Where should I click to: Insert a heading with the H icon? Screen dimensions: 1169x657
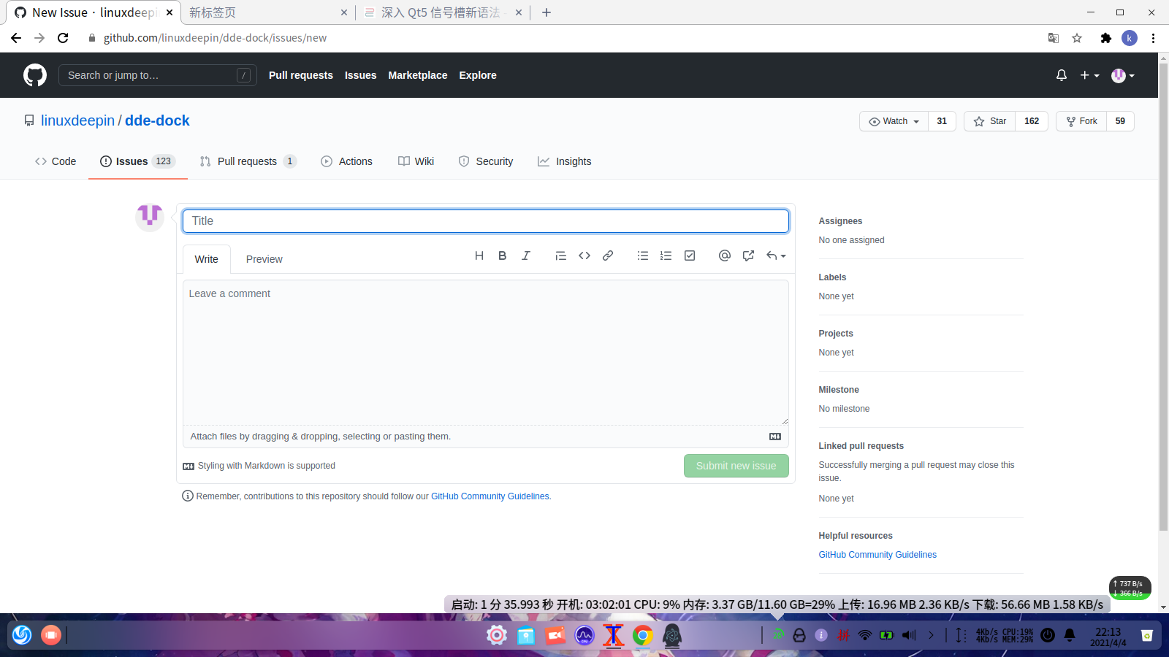click(x=479, y=255)
